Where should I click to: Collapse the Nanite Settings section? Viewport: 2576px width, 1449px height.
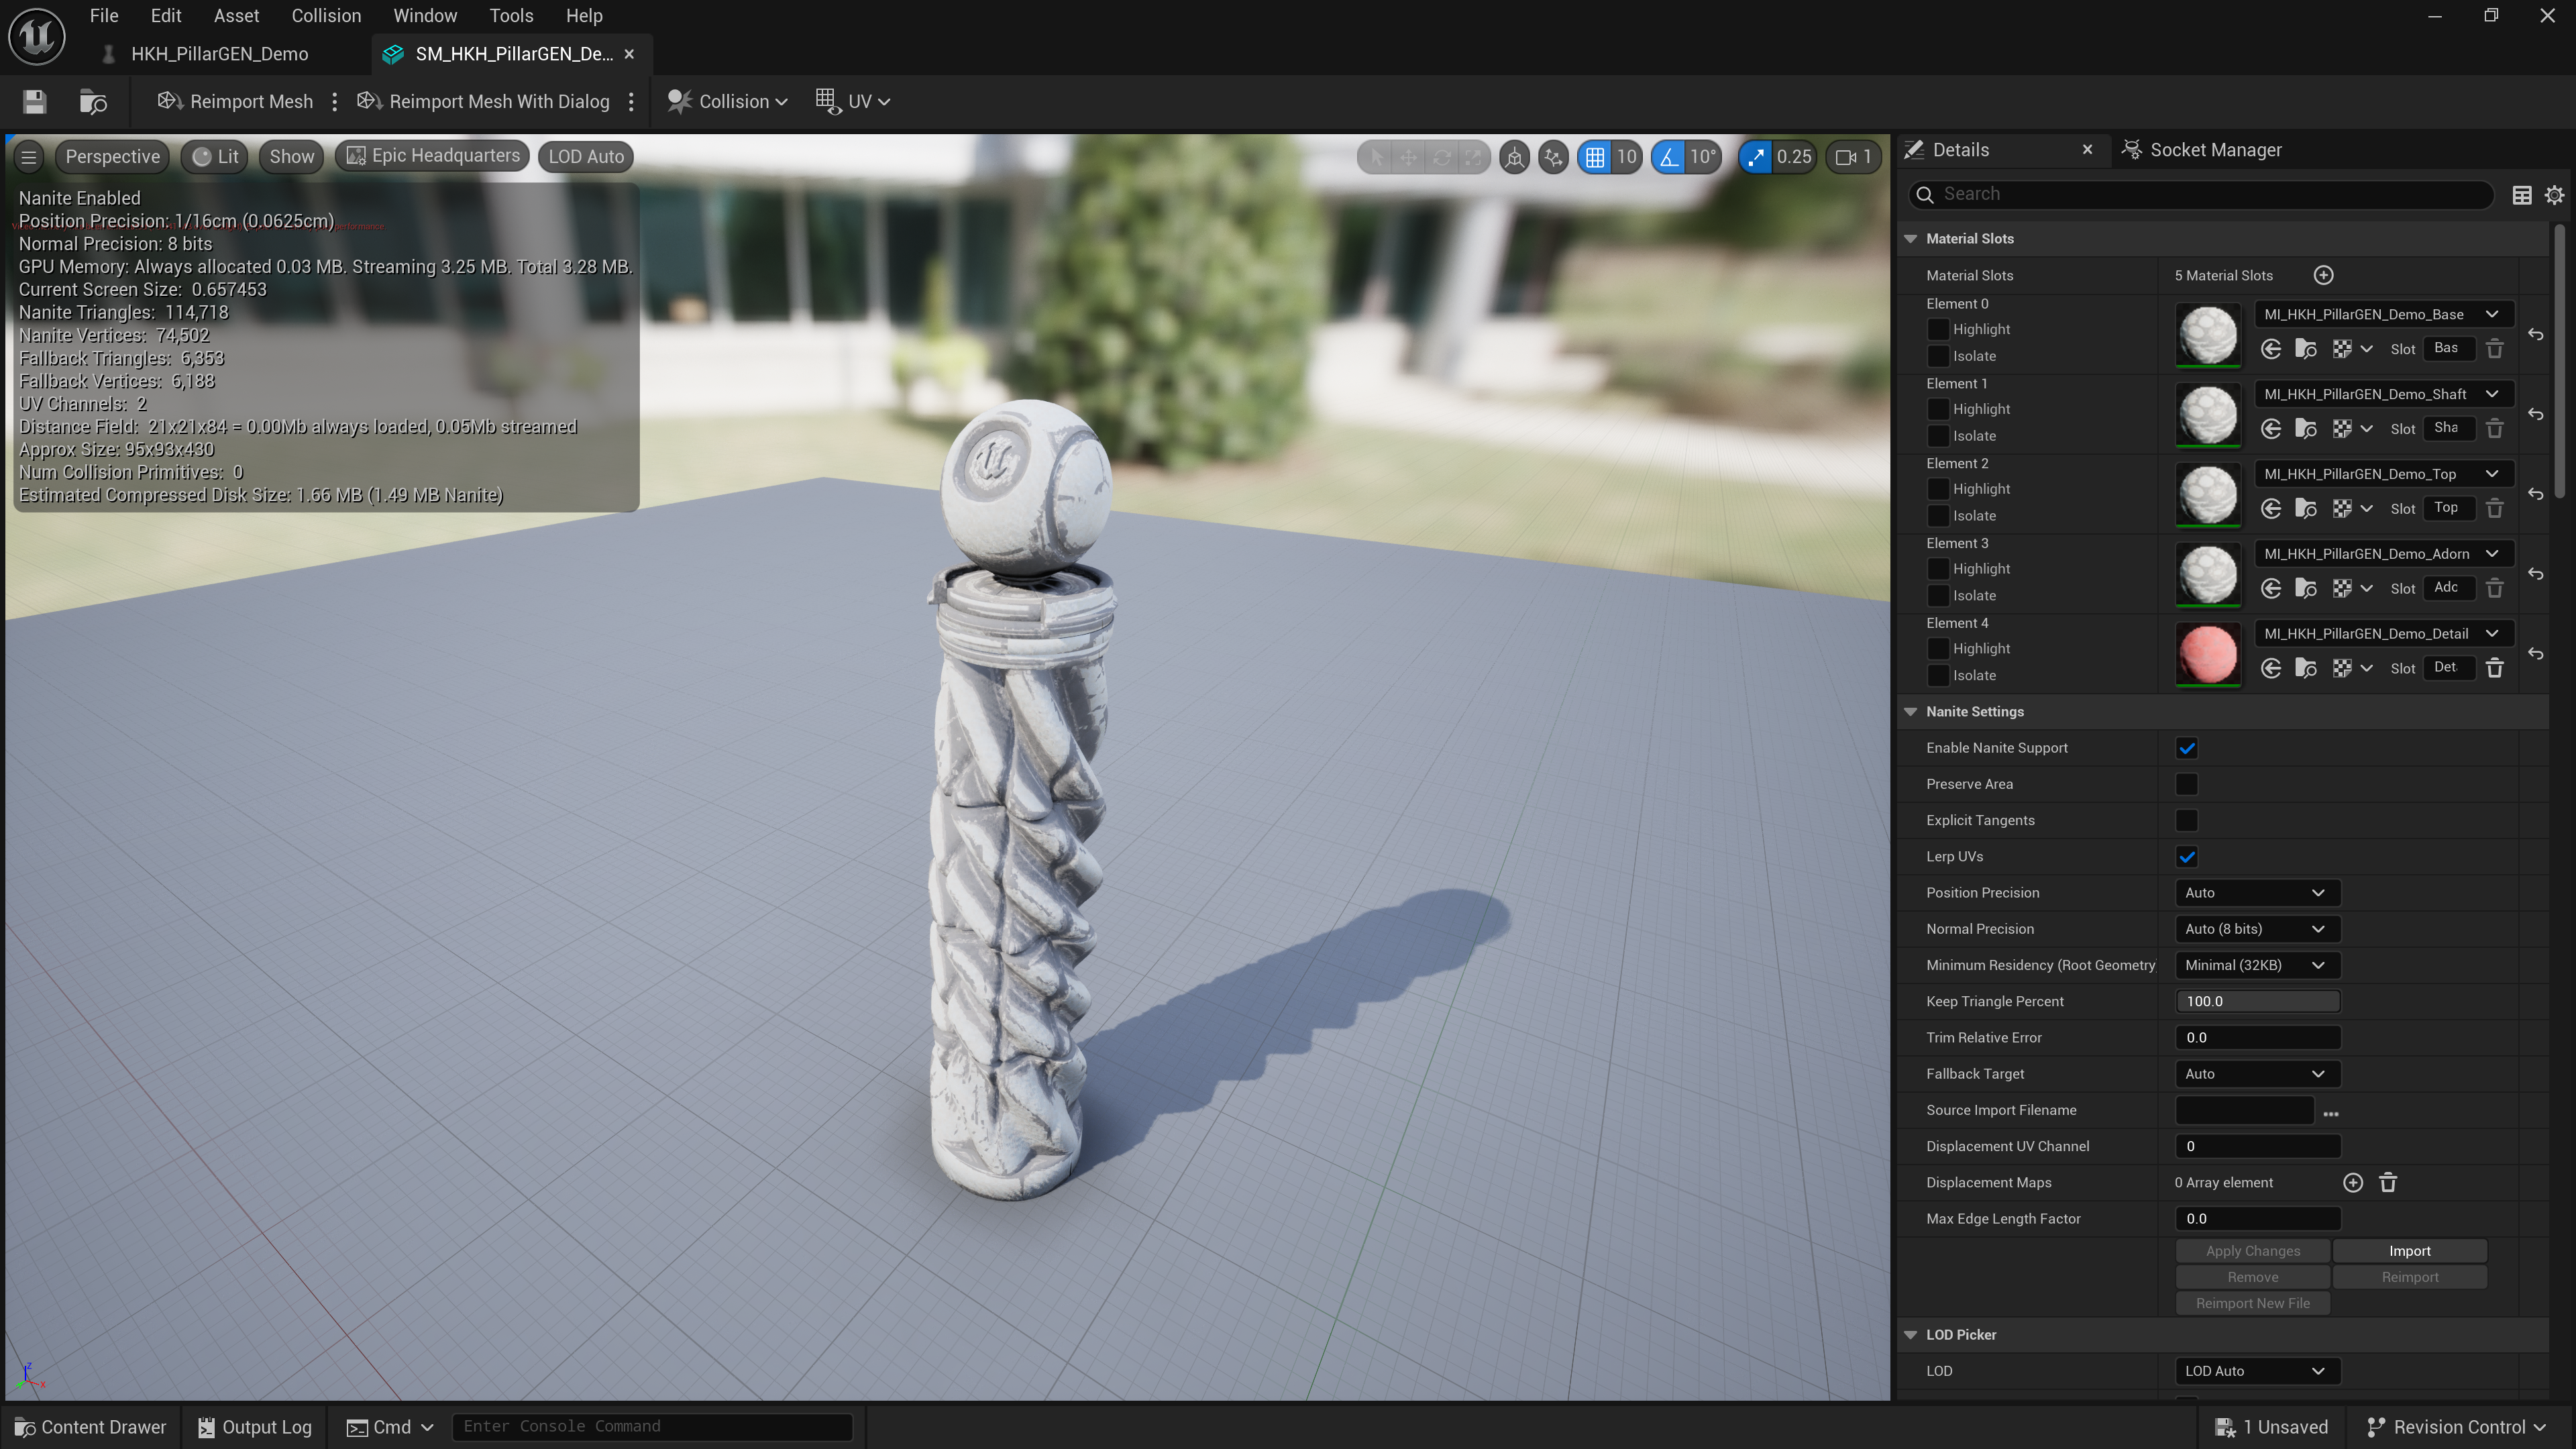click(1910, 711)
